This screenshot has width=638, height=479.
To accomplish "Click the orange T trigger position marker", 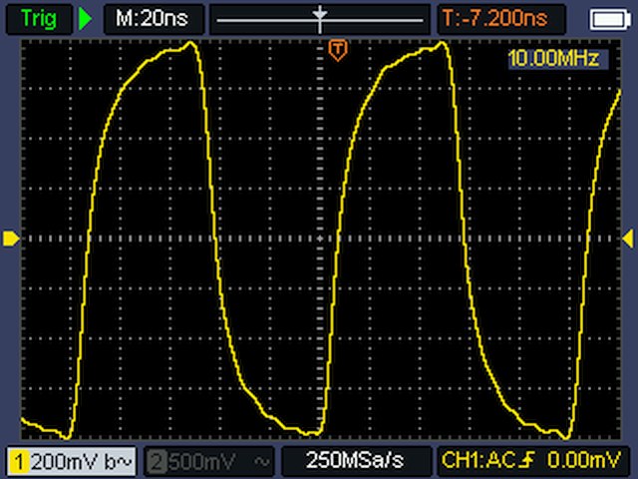I will (338, 50).
